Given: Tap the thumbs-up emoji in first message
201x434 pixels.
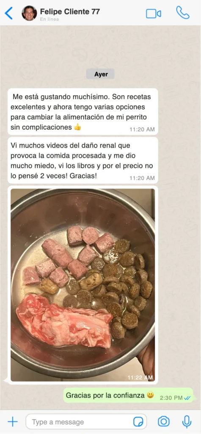Looking at the screenshot, I should point(77,127).
